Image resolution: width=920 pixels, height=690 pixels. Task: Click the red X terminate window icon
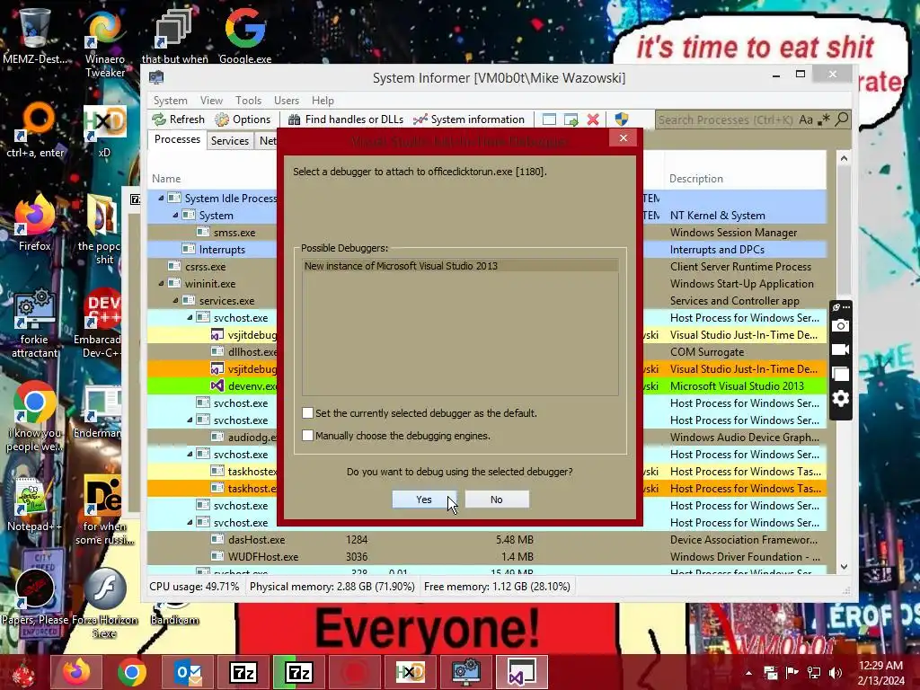[x=593, y=119]
